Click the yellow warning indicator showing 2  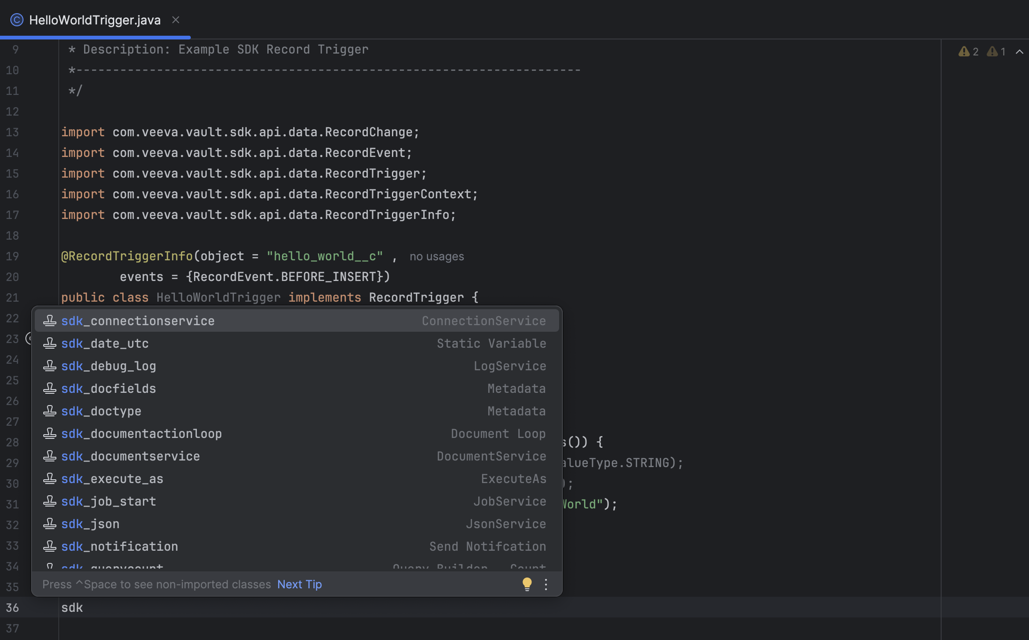[968, 52]
